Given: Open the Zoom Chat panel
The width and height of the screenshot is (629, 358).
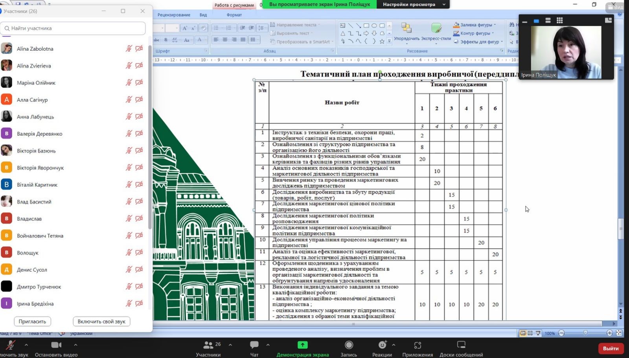Looking at the screenshot, I should click(x=254, y=345).
